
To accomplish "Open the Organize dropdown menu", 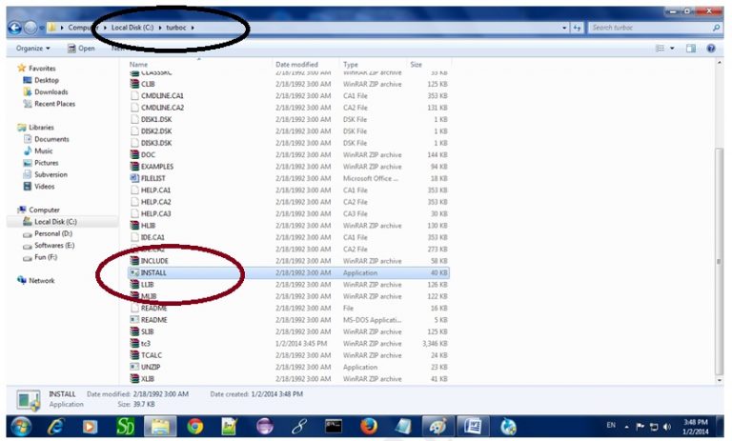I will tap(32, 48).
